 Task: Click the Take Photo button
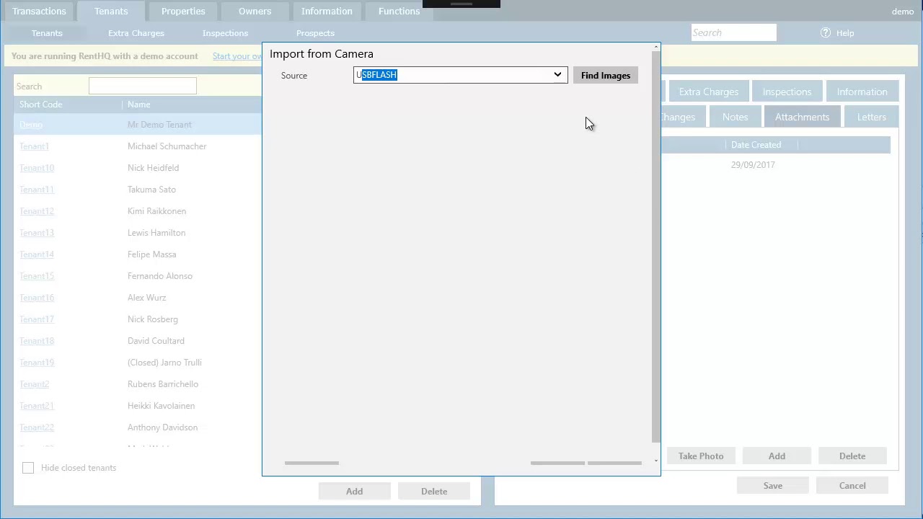(701, 456)
